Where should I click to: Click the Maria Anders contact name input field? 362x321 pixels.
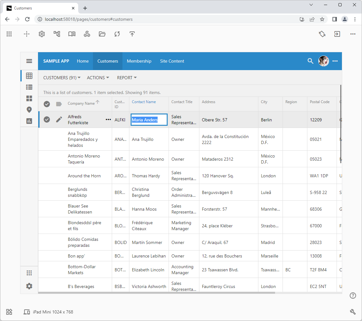pyautogui.click(x=149, y=120)
